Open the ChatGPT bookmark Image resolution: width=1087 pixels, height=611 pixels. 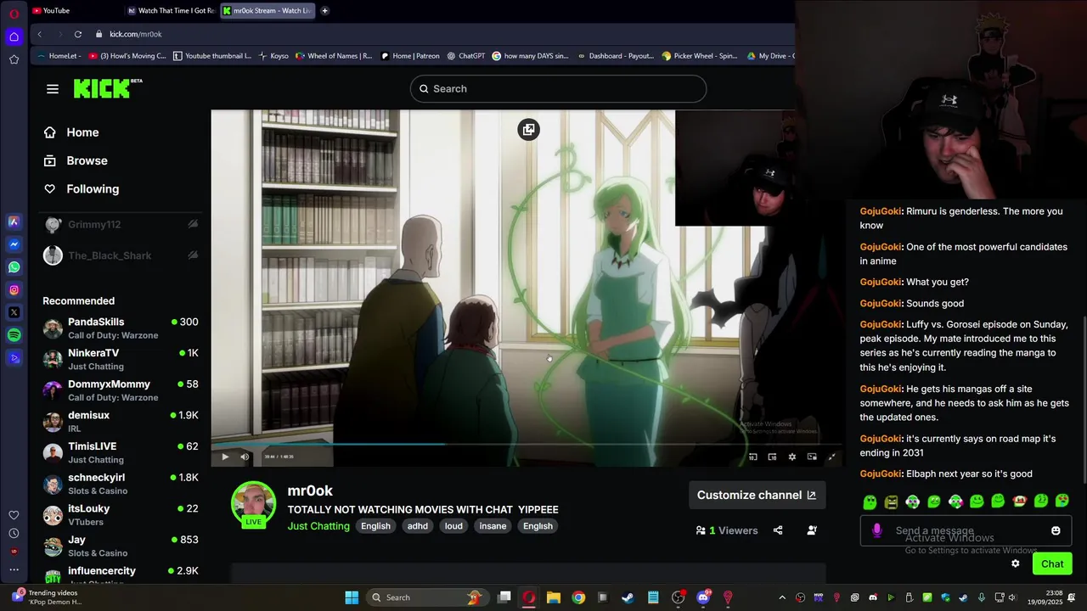tap(465, 56)
